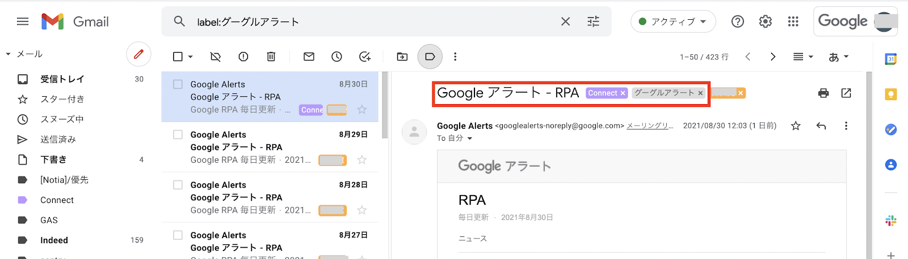Open the main menu hamburger icon
The image size is (908, 259).
[23, 21]
